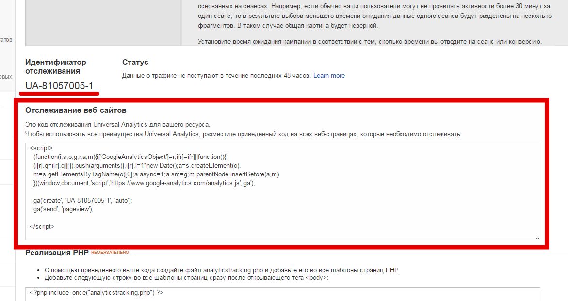Screen dimensions: 568x301
Task: Click the PHP include_once code field
Action: 283,294
